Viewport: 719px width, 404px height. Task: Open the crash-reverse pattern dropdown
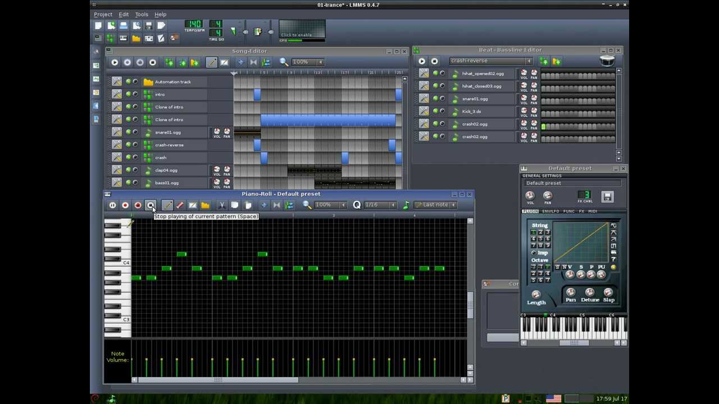tap(490, 61)
